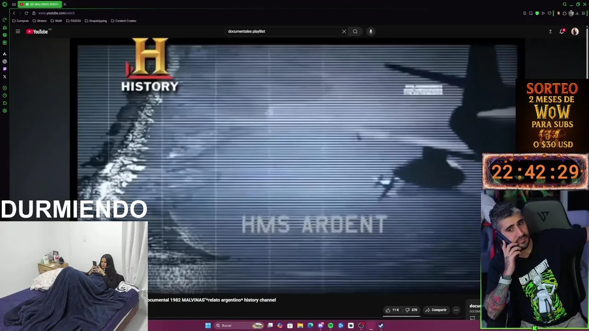Screen dimensions: 589x331
Task: Open the browser downloads icon
Action: [x=577, y=13]
